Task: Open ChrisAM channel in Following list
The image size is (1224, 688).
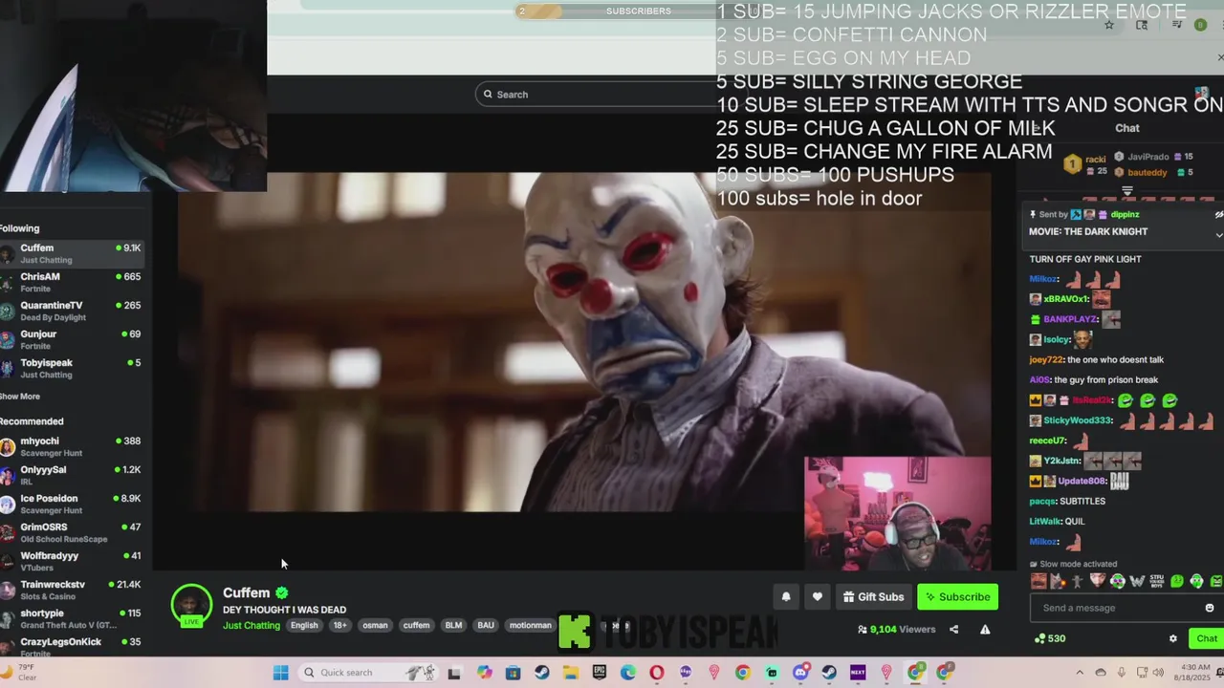Action: pyautogui.click(x=72, y=282)
